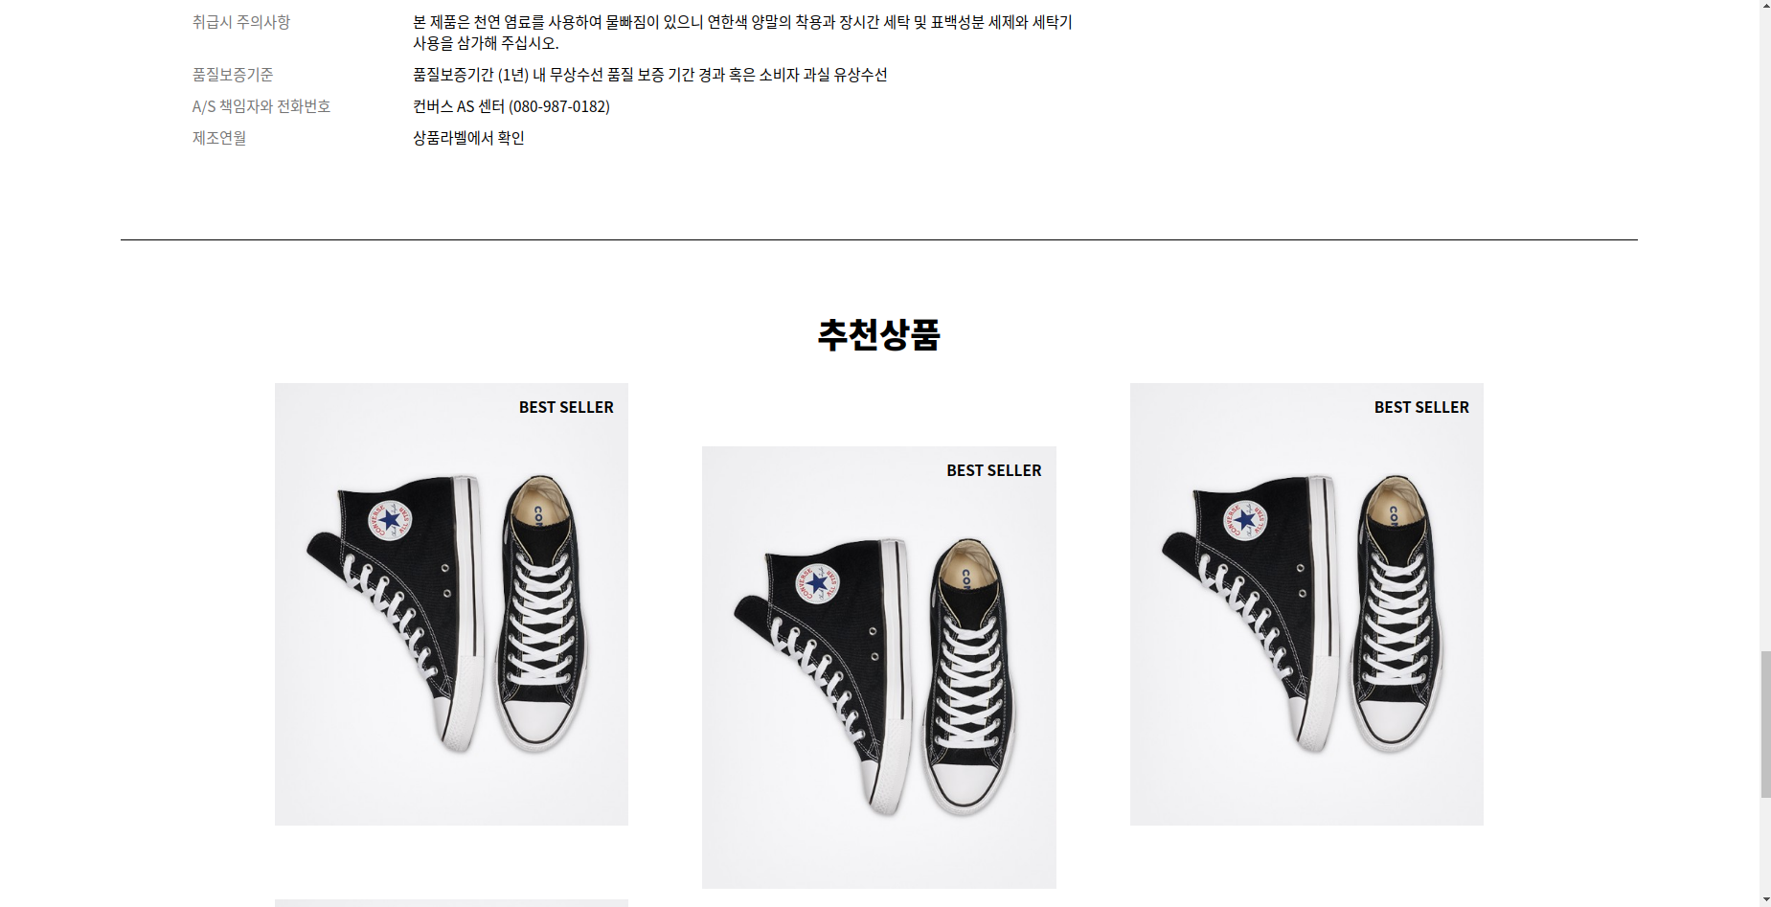Select the BEST SELLER badge on third product
The height and width of the screenshot is (907, 1771).
click(x=1421, y=407)
